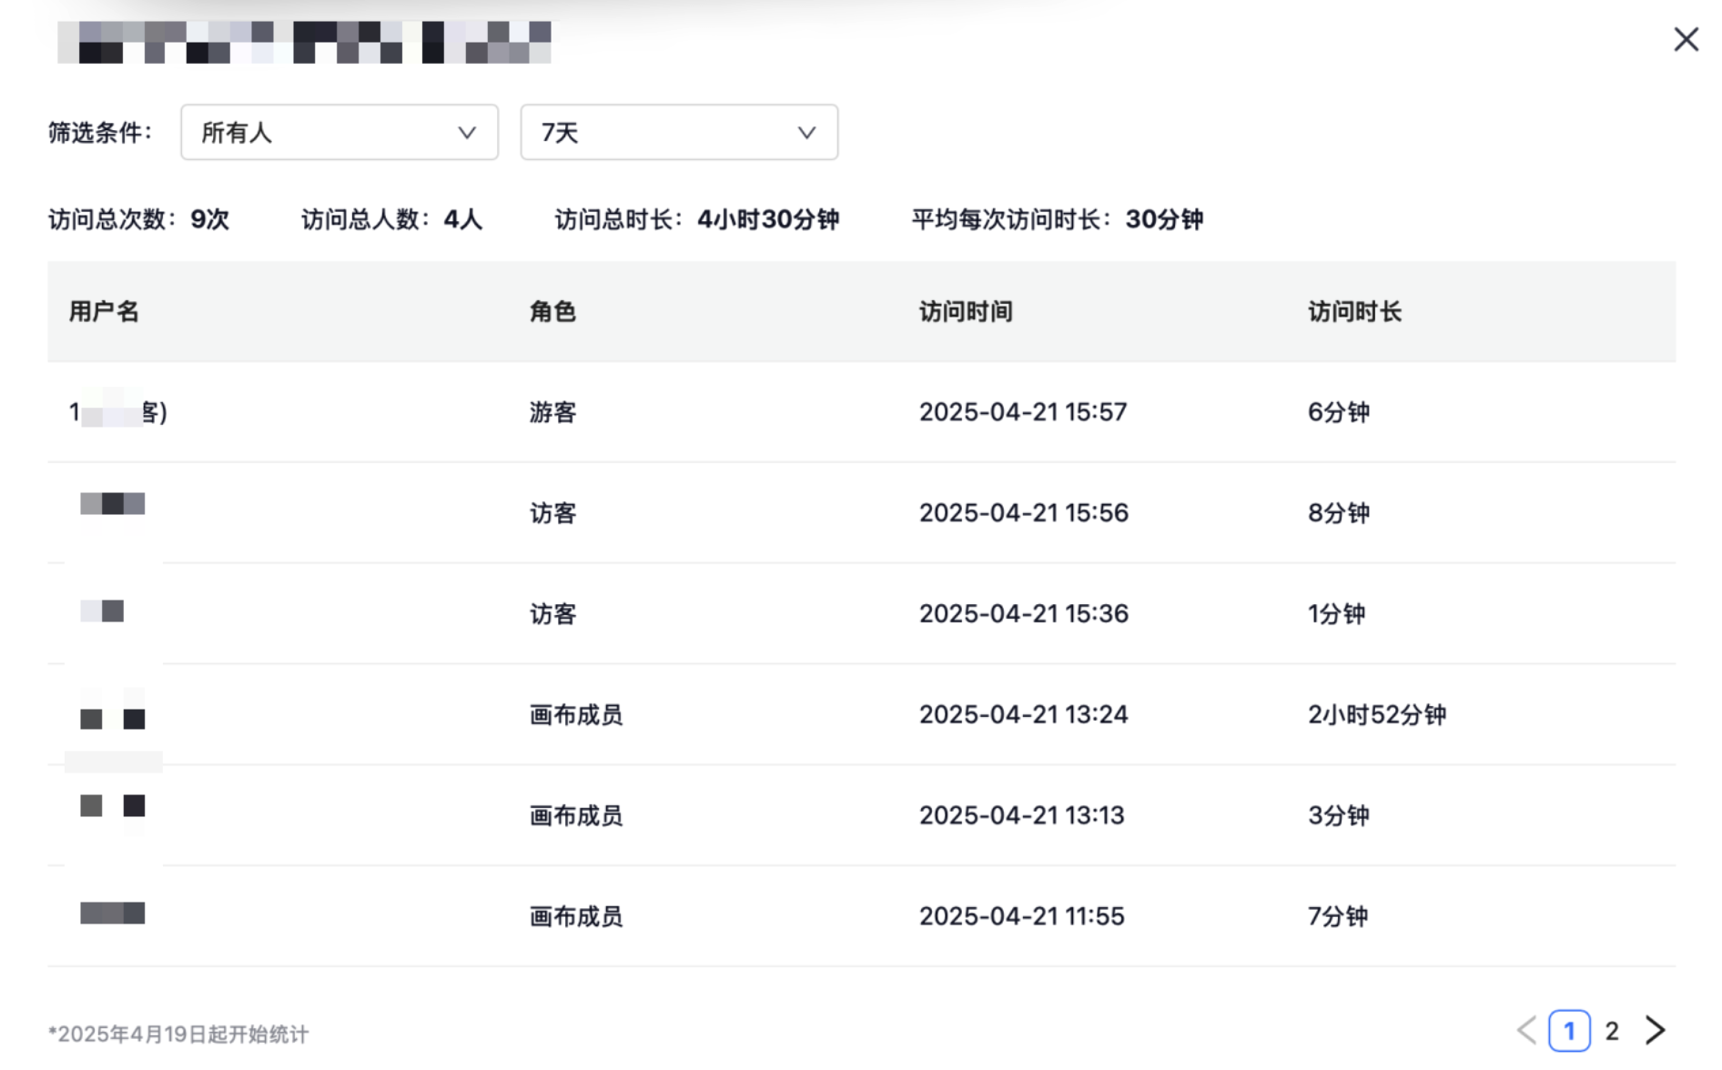This screenshot has width=1722, height=1070.
Task: Click the 7分钟 duration cell
Action: pyautogui.click(x=1338, y=916)
